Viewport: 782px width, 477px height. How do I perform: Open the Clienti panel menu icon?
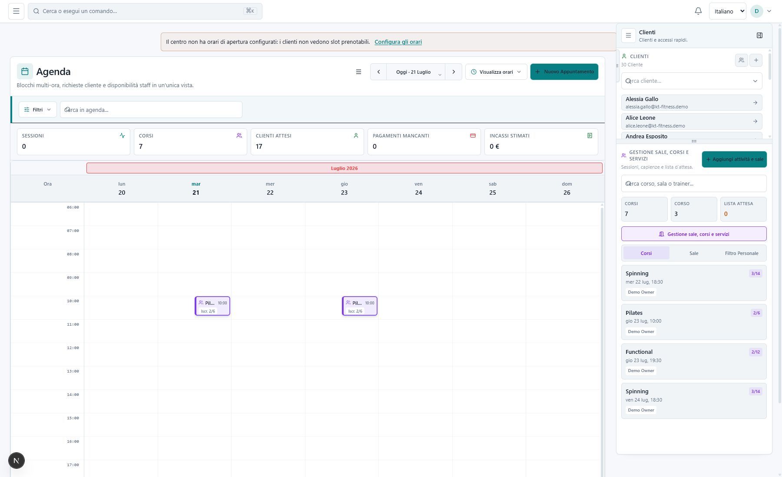628,36
